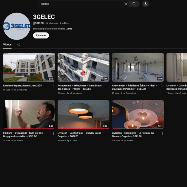Open options menu for L'Orangerie video

click(x=53, y=133)
